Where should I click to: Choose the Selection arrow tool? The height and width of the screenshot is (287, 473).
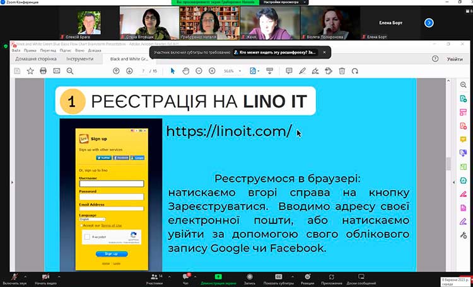click(x=173, y=71)
